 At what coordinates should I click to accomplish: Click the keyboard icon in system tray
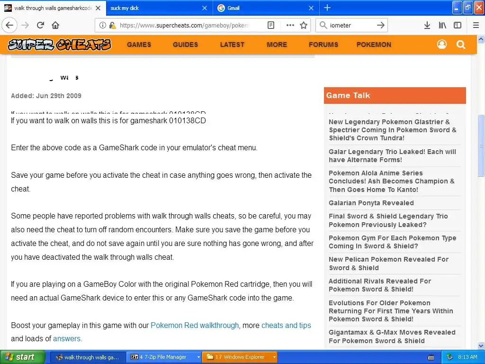point(431,357)
